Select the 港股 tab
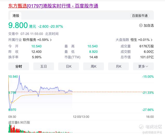165x136 pixels. [16, 16]
